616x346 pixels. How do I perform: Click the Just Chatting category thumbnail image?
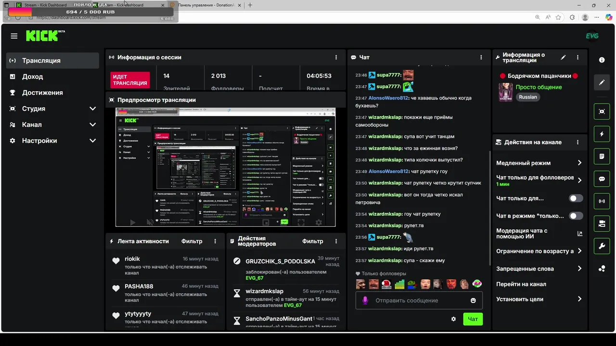[505, 92]
